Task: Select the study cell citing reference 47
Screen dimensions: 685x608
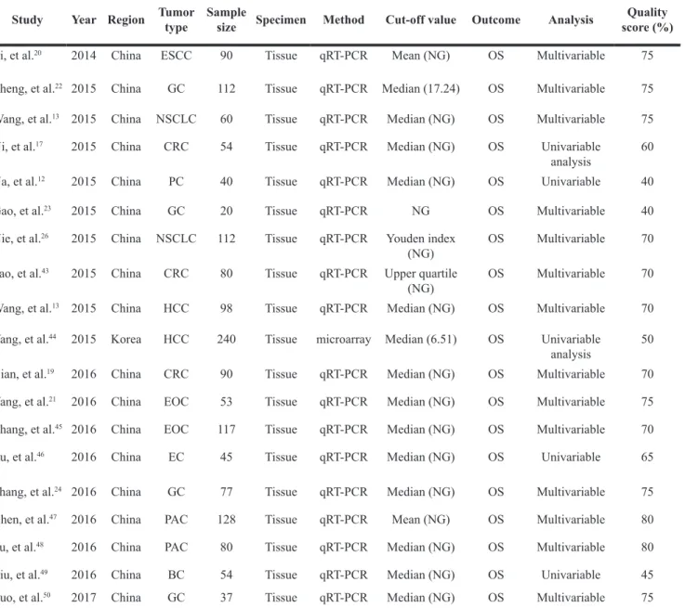Action: coord(29,519)
